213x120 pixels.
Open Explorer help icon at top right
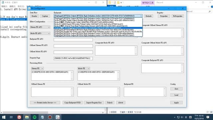pyautogui.click(x=212, y=7)
